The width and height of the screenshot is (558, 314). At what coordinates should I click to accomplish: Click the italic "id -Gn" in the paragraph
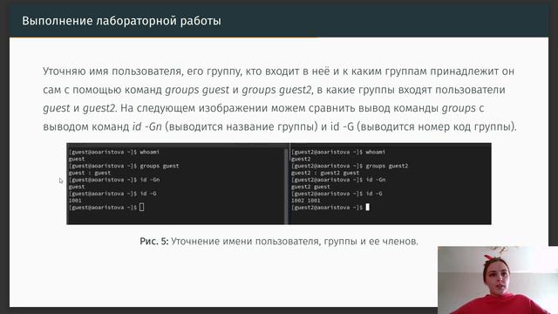coord(147,126)
